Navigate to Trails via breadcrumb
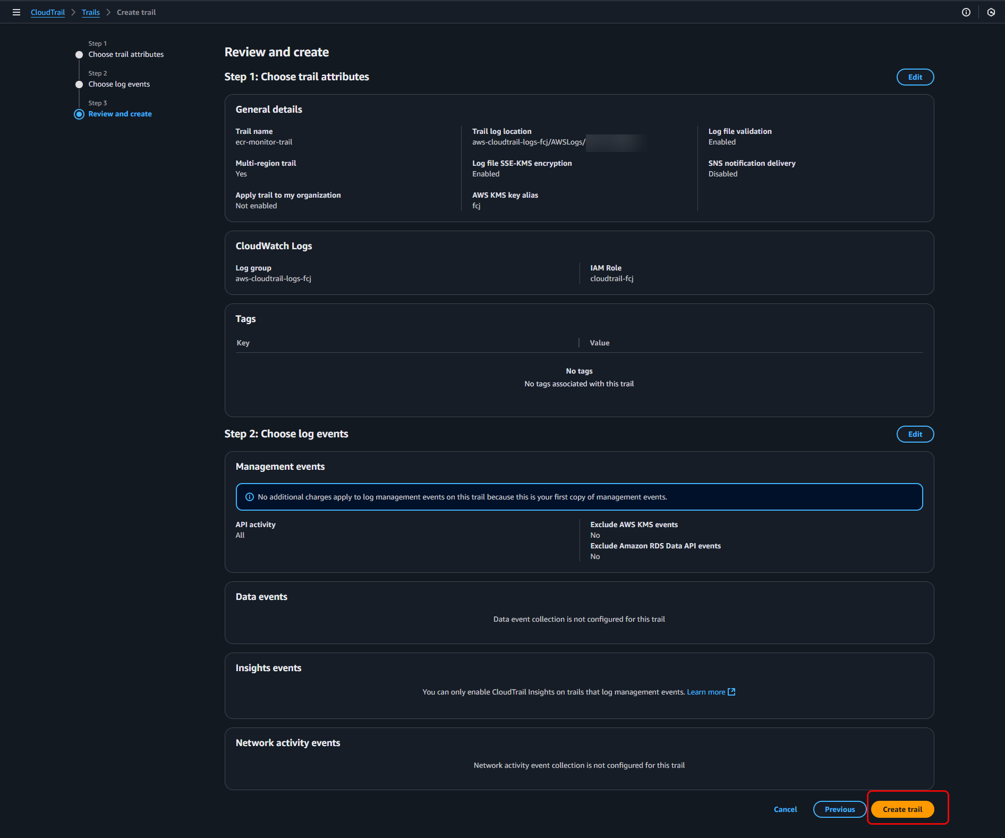Screen dimensions: 1005x838 (x=91, y=12)
